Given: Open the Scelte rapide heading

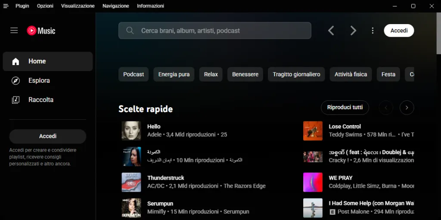Looking at the screenshot, I should 146,109.
